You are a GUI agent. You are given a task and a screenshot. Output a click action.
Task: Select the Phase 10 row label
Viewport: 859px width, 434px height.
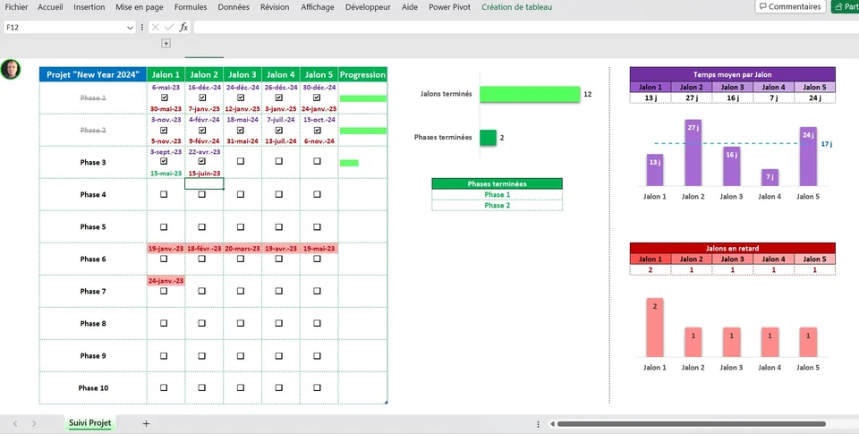pyautogui.click(x=93, y=388)
